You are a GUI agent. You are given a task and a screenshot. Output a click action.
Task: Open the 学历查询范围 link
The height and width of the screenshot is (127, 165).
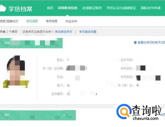click(88, 32)
